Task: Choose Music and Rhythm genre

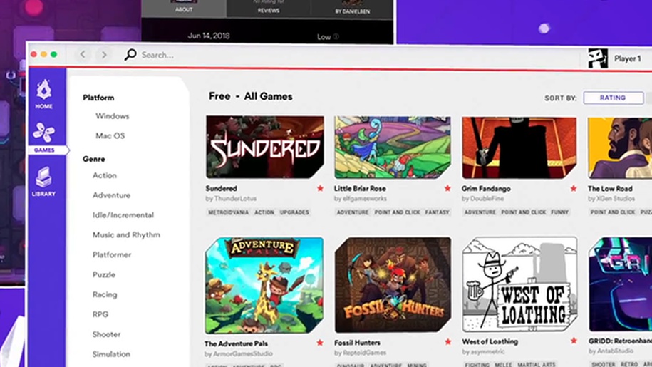Action: coord(126,235)
